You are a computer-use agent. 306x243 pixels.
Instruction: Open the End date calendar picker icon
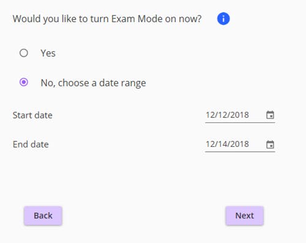click(x=270, y=144)
